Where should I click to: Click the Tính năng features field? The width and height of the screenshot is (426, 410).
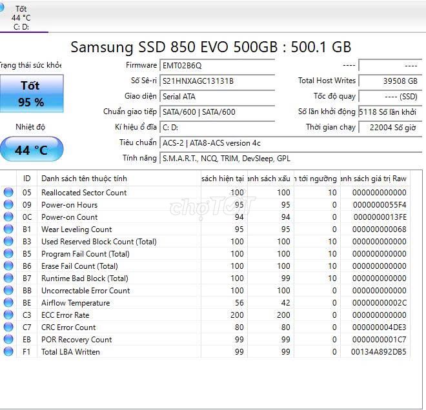290,159
